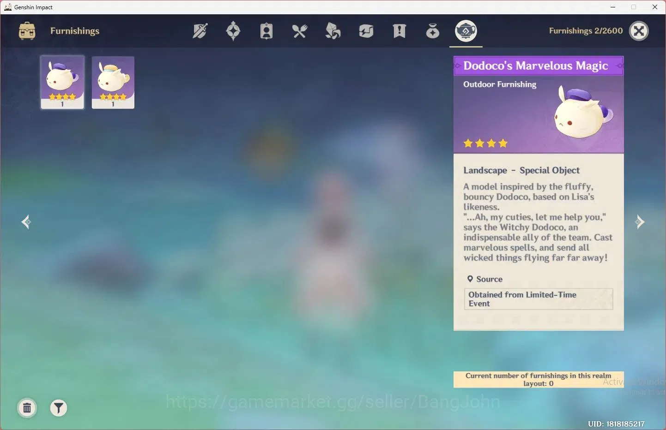The image size is (666, 430).
Task: Click the trash can delete icon
Action: pos(27,408)
